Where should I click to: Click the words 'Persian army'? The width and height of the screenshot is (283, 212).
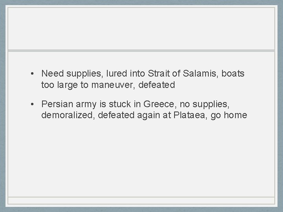pyautogui.click(x=63, y=104)
